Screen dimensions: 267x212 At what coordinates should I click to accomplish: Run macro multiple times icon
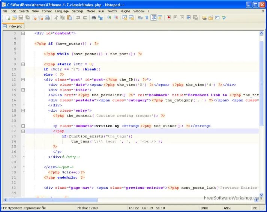click(x=189, y=18)
